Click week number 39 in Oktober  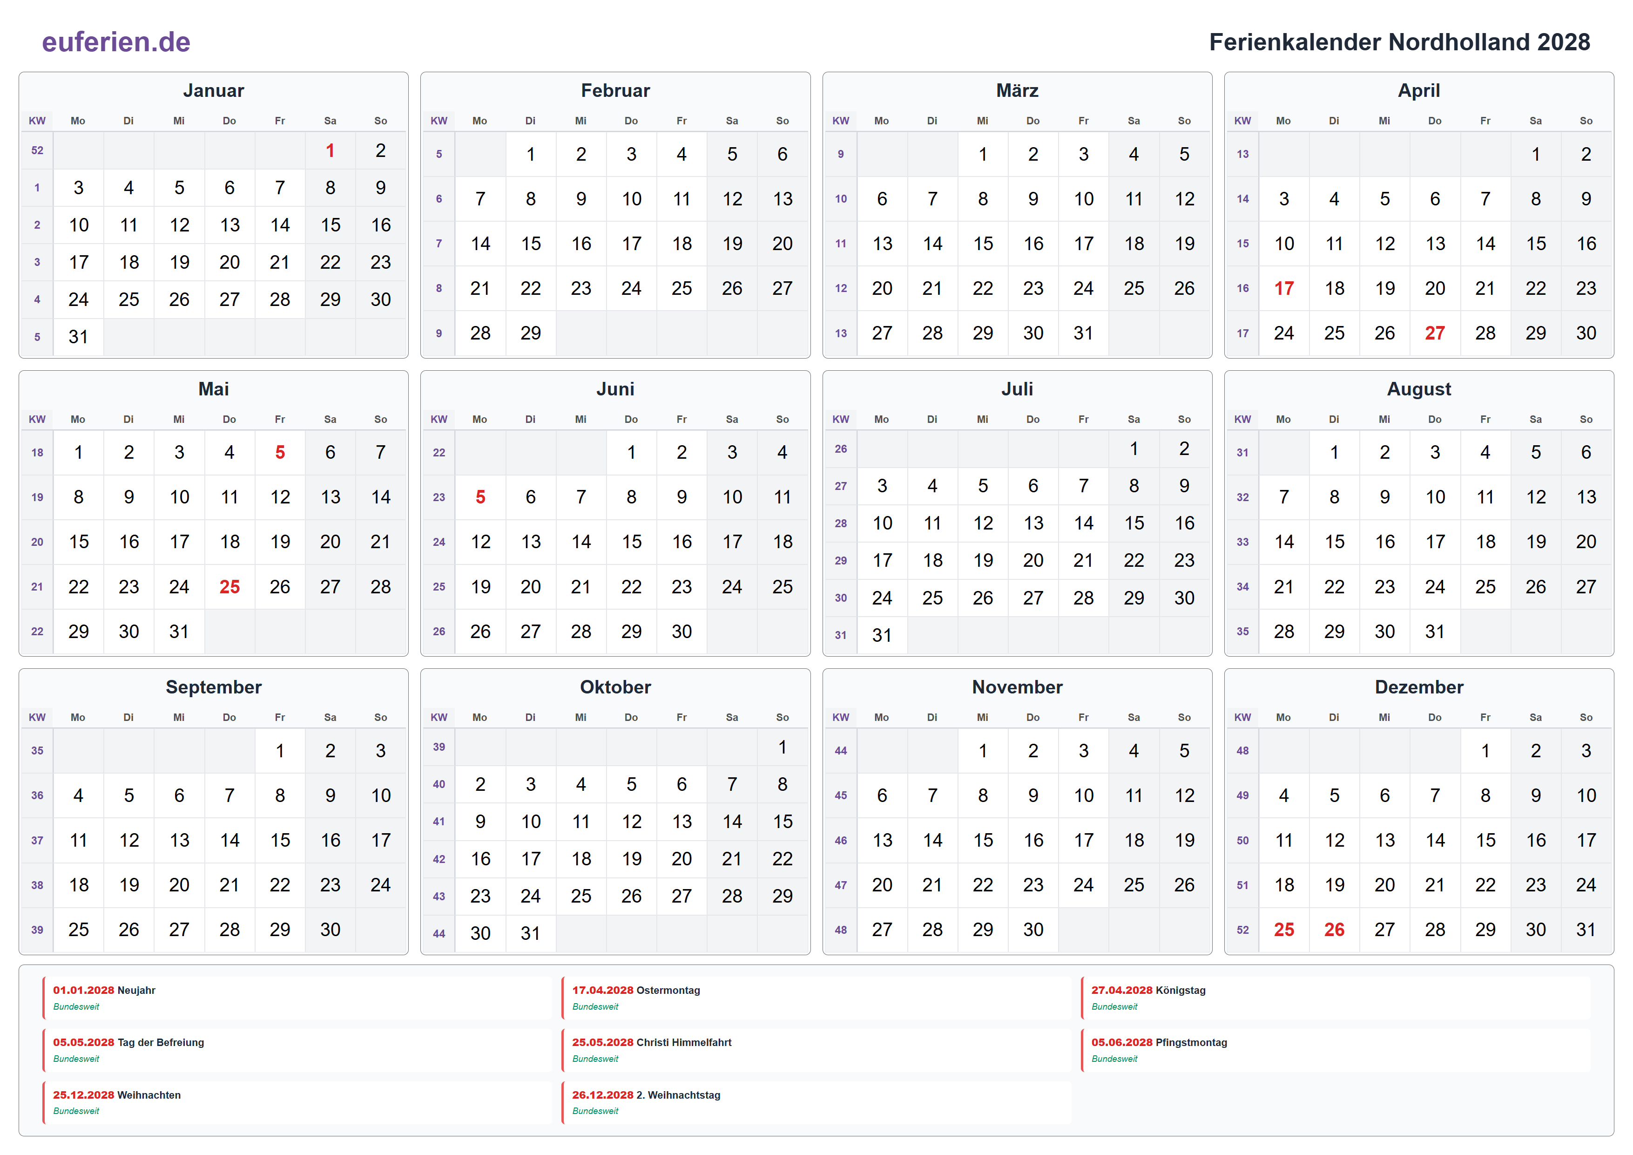439,747
